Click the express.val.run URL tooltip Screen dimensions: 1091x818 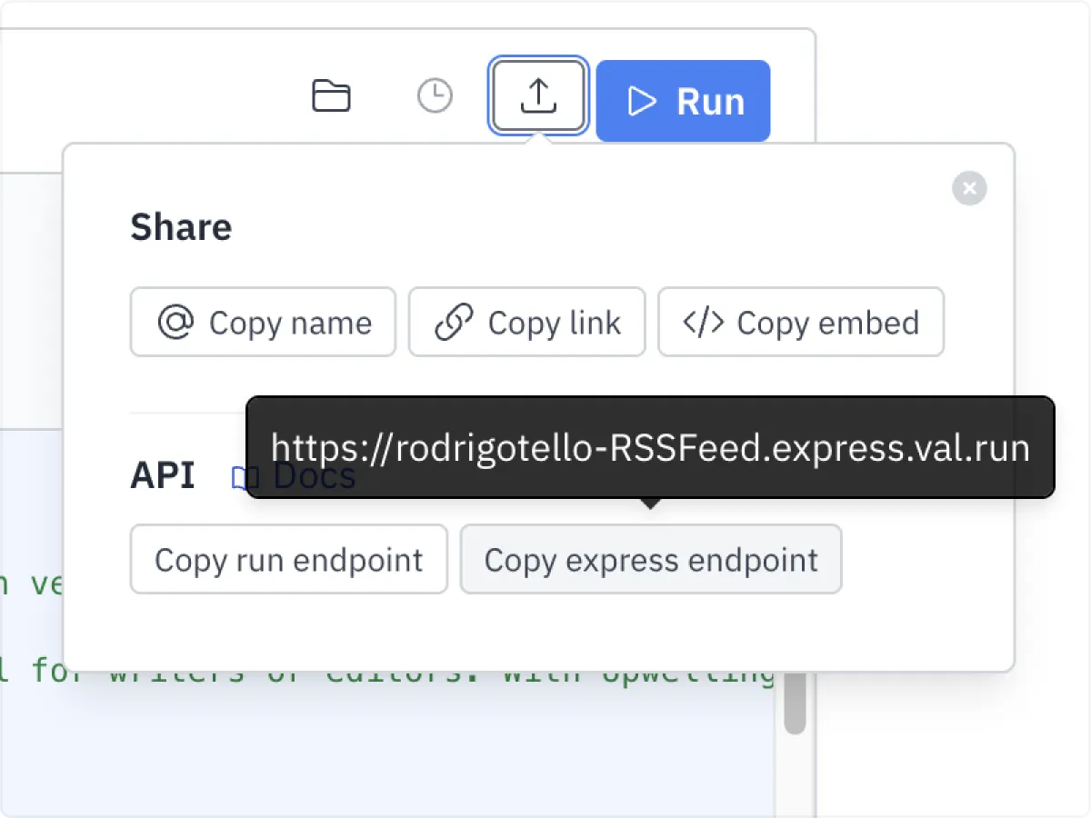coord(650,447)
